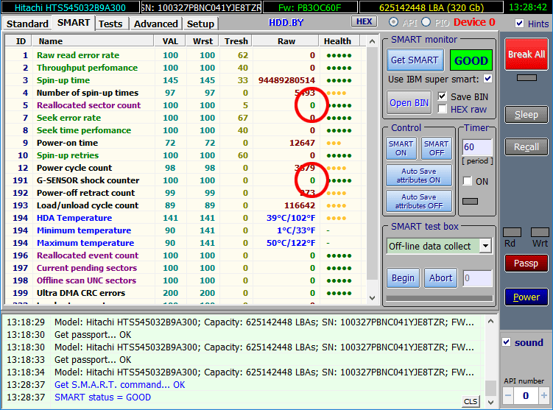Switch to the Standard tab
Viewport: 553px width, 410px height.
(27, 24)
